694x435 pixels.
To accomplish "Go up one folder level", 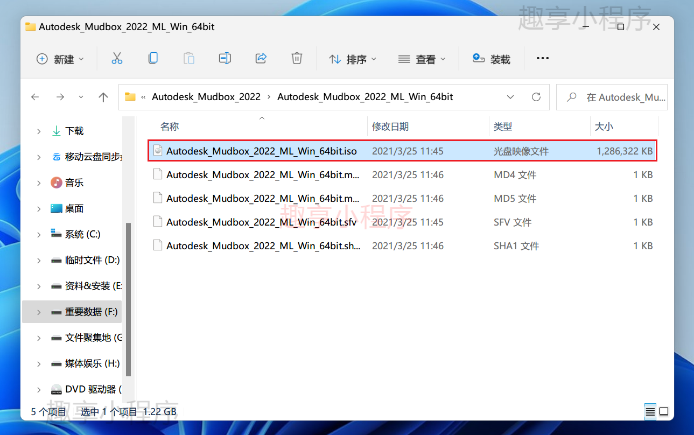I will pos(103,97).
